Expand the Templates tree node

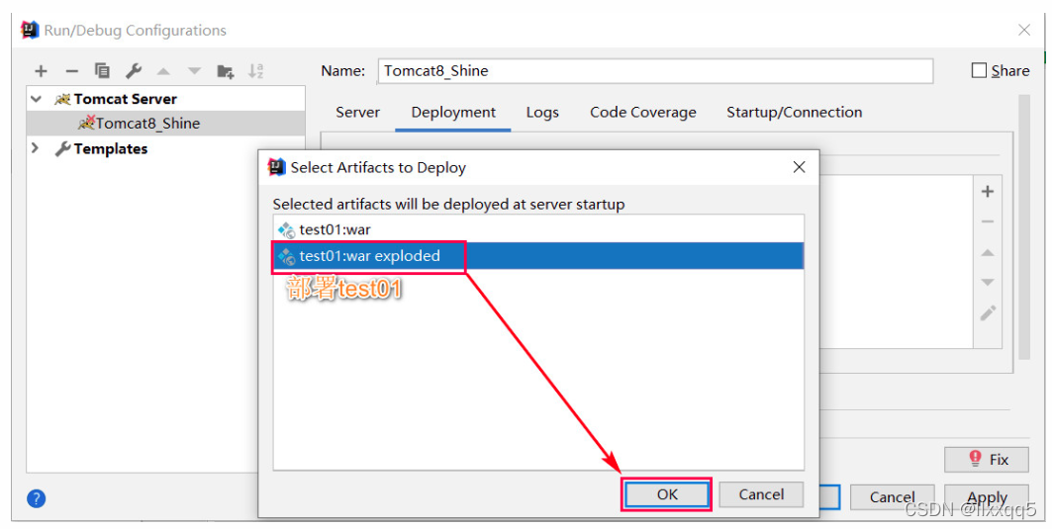(x=36, y=148)
